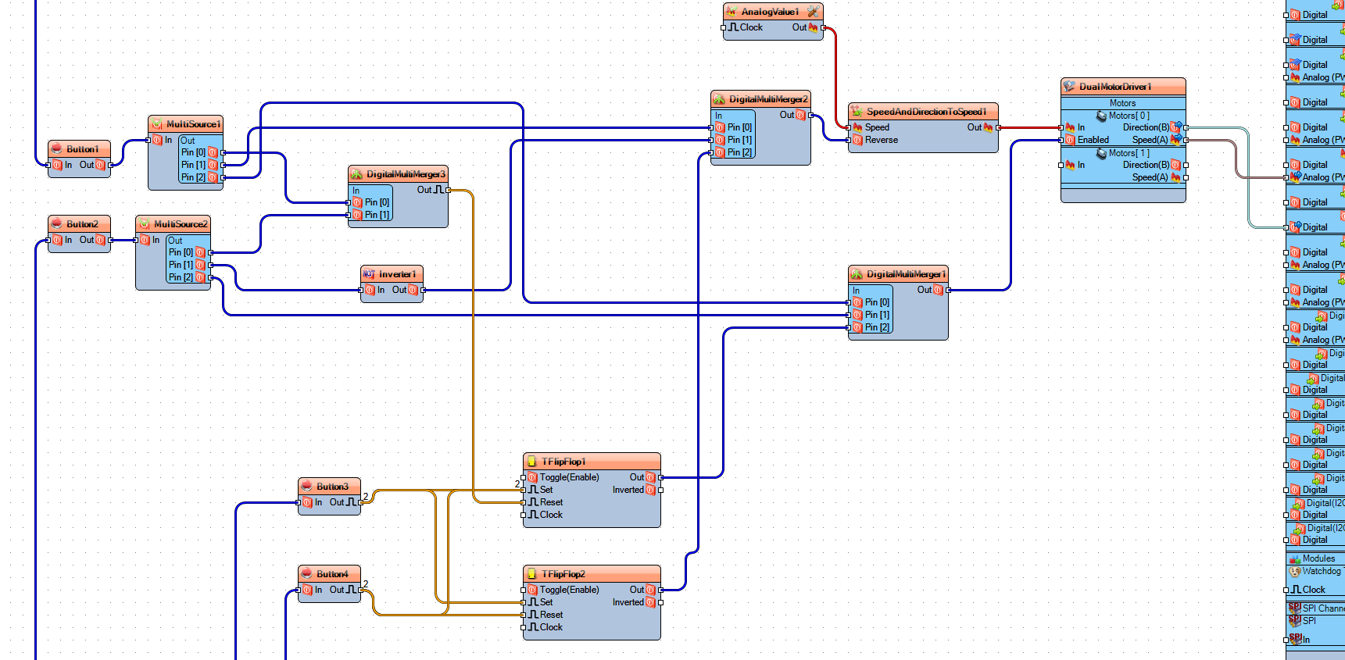This screenshot has height=660, width=1345.
Task: Click the Inverter1 component icon
Action: [369, 274]
